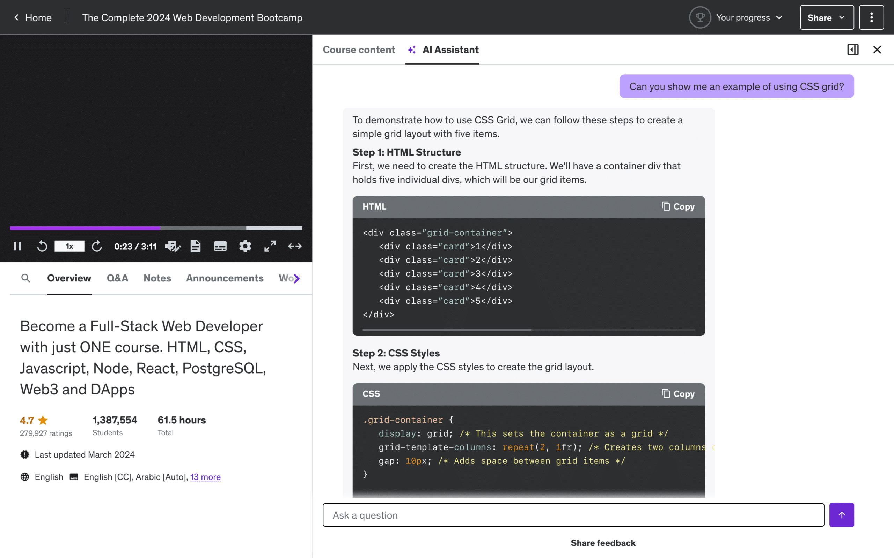
Task: Close the AI Assistant panel
Action: (x=877, y=50)
